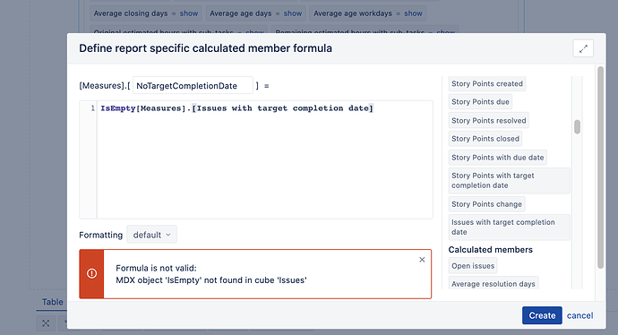
Task: Select Story Points resolved measure
Action: (x=488, y=121)
